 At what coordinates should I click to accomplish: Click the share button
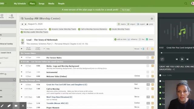149,39
